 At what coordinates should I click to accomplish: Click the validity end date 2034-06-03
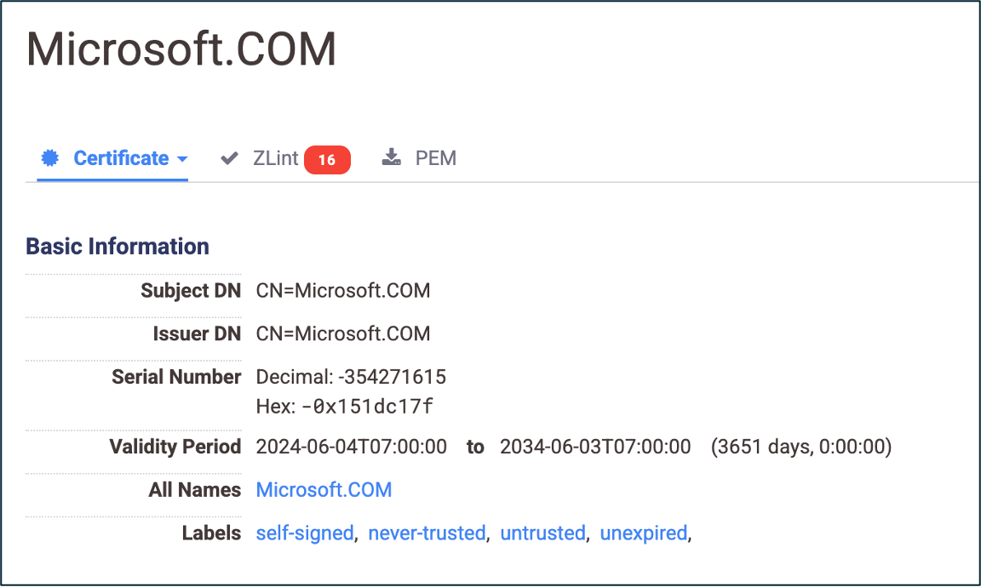click(595, 447)
